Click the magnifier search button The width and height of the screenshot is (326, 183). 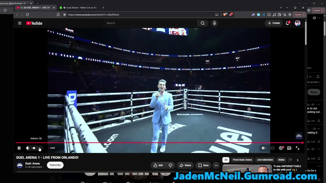[202, 23]
